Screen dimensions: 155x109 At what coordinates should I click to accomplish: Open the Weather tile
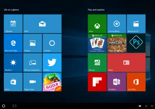coord(13,62)
